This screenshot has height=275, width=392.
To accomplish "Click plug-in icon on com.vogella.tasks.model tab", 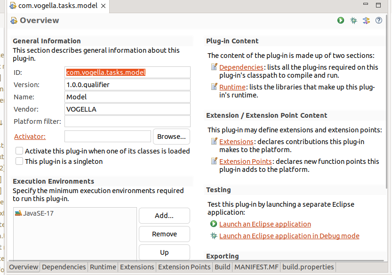I will point(13,6).
